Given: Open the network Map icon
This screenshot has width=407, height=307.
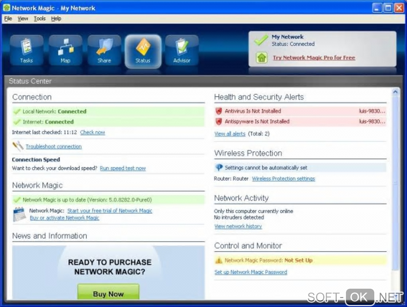Looking at the screenshot, I should 65,51.
